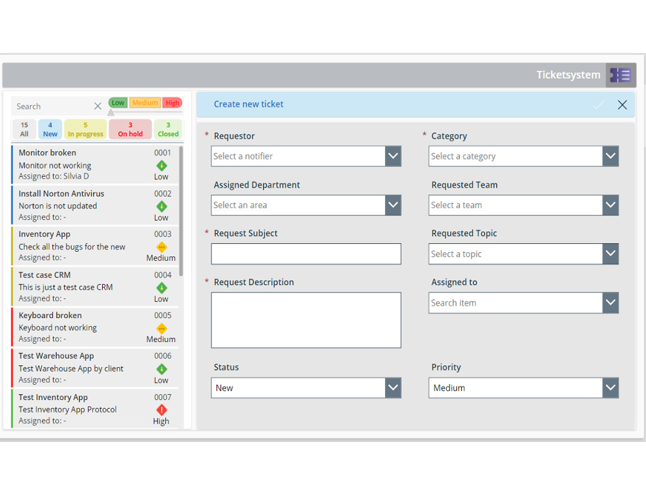This screenshot has width=646, height=484.
Task: Click ticket number 0001
Action: 162,153
